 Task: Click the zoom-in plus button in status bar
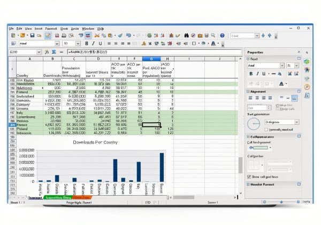pos(298,202)
